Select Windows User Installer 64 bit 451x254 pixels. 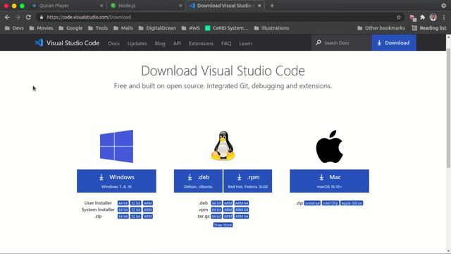pyautogui.click(x=123, y=203)
